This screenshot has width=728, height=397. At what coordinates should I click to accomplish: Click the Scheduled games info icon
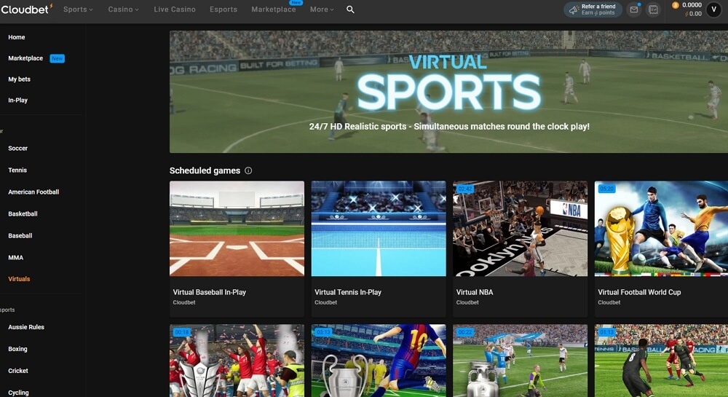pos(248,170)
